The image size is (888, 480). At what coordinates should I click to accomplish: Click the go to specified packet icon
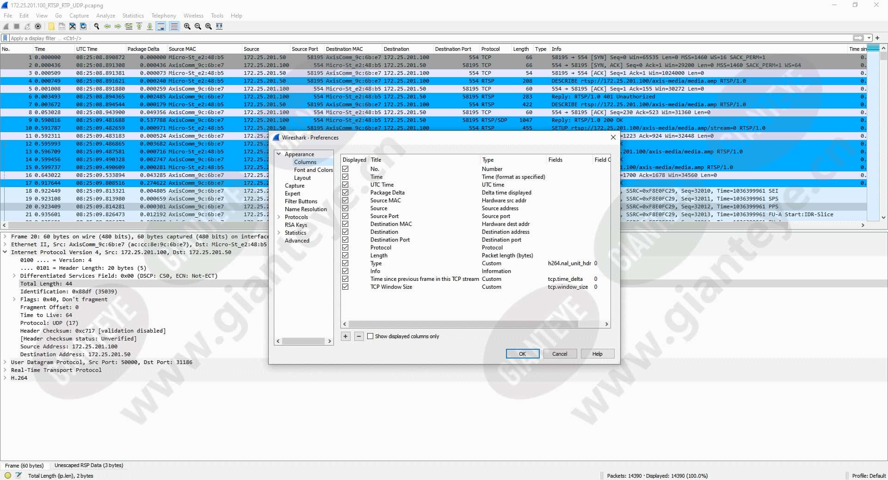[x=129, y=26]
